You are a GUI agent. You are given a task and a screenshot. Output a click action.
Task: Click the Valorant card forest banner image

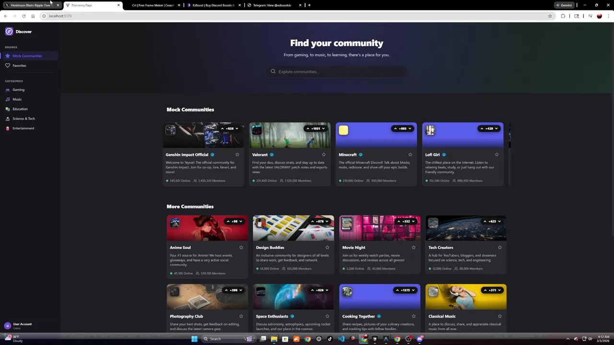click(290, 135)
